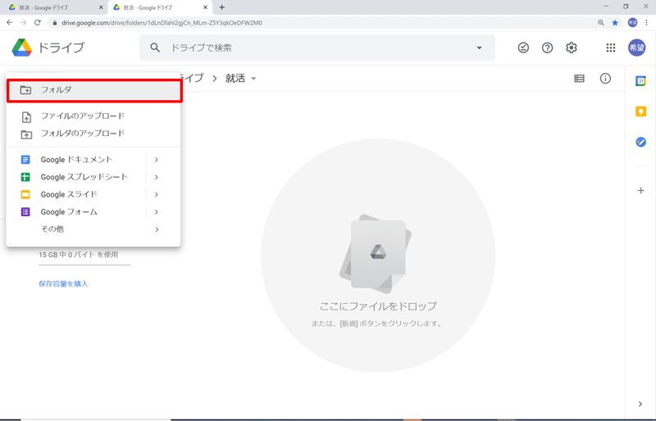Expand その他 submenu arrow
The image size is (656, 421).
pos(157,229)
